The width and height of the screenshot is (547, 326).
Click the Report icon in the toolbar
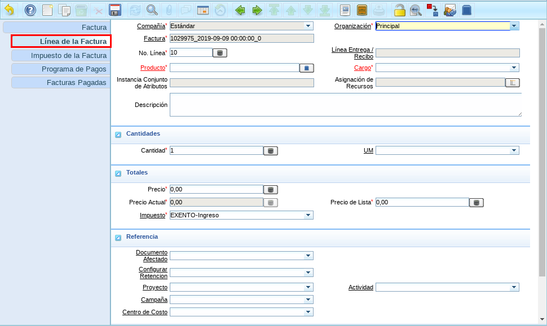pos(346,10)
